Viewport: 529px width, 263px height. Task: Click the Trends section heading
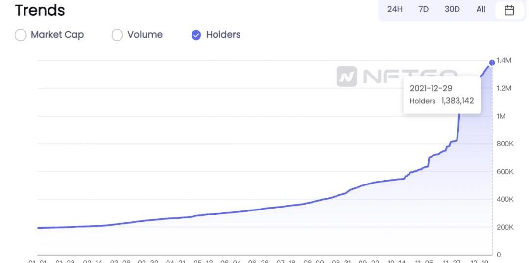[40, 10]
